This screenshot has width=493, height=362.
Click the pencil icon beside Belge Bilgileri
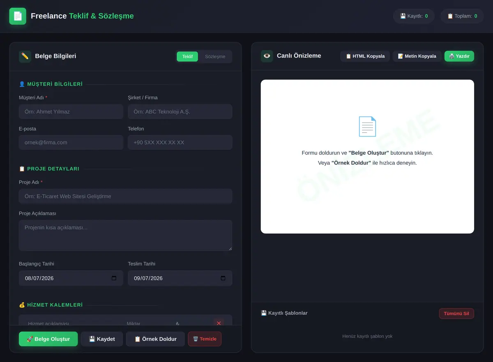pos(25,56)
